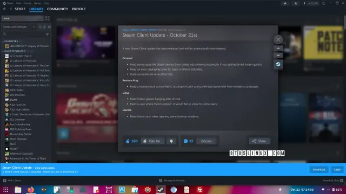
Task: Click the Steam icon in the taskbar
Action: pos(161,190)
